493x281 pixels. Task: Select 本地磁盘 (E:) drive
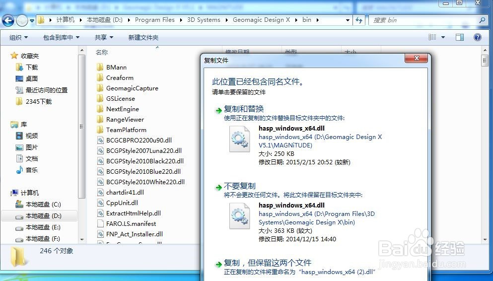coord(43,227)
